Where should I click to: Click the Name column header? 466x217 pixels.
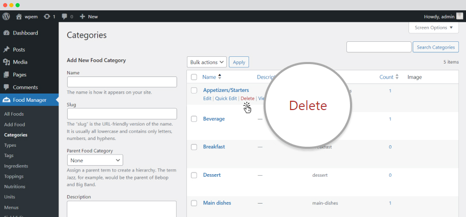209,77
